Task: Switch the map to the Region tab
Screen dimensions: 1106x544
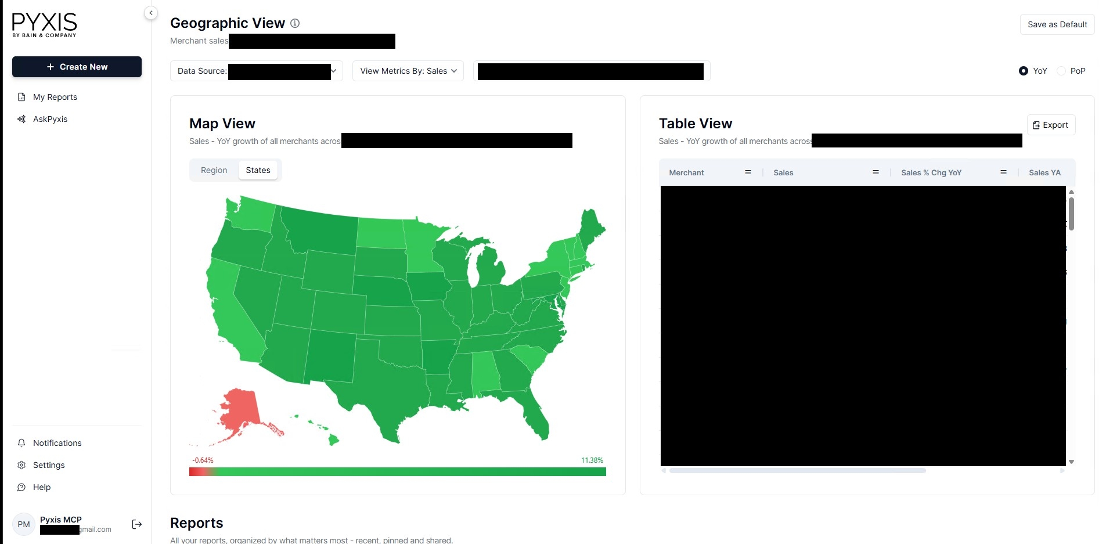Action: (x=214, y=170)
